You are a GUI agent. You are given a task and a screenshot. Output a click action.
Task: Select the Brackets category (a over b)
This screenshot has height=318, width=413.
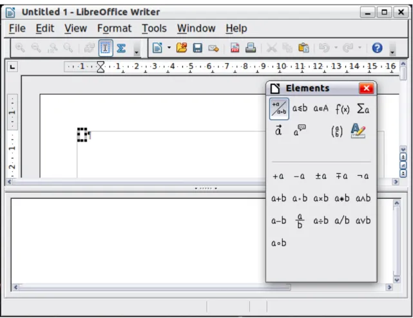(x=337, y=131)
